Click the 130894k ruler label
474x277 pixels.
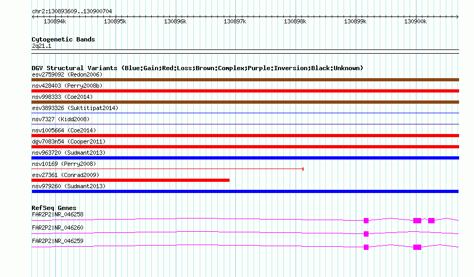55,21
